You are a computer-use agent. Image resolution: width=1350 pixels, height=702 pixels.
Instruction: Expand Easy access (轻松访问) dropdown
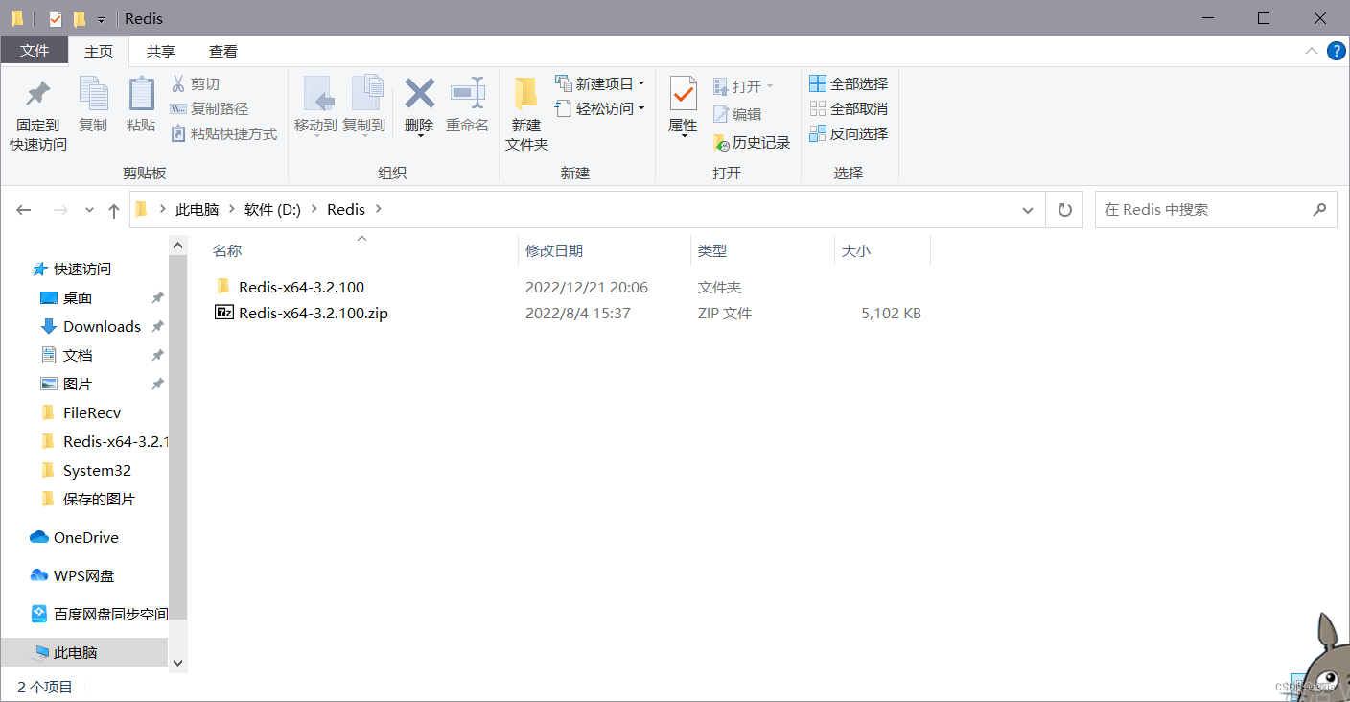641,109
